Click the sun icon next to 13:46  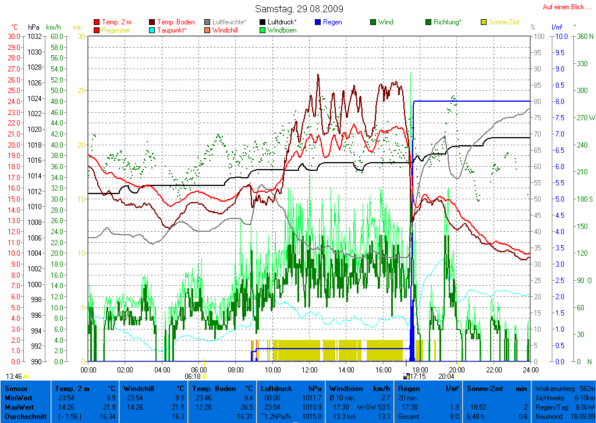[27, 377]
